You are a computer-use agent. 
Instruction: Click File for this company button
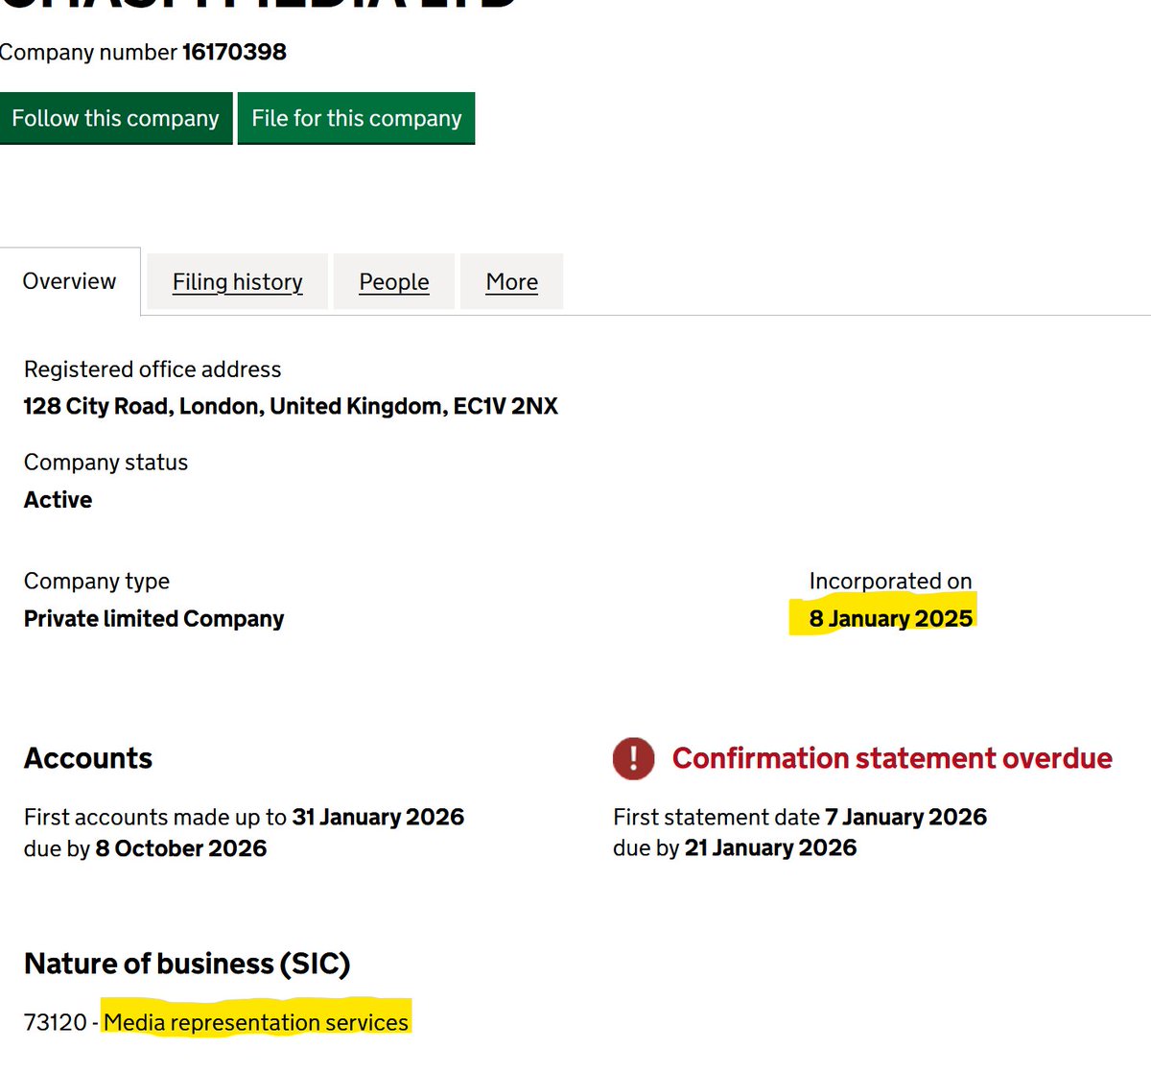click(356, 118)
